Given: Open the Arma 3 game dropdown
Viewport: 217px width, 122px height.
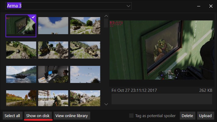Looking at the screenshot, I should [68, 6].
